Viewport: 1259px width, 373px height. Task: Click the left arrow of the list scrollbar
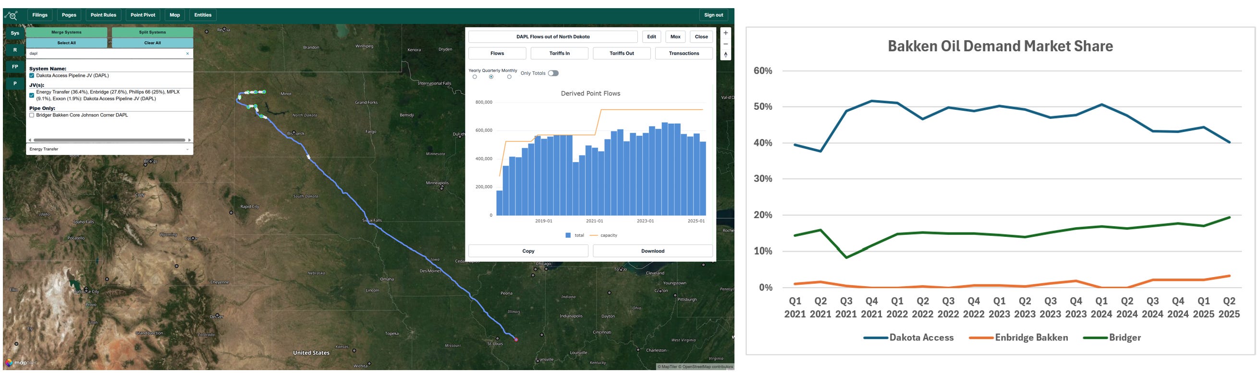29,140
